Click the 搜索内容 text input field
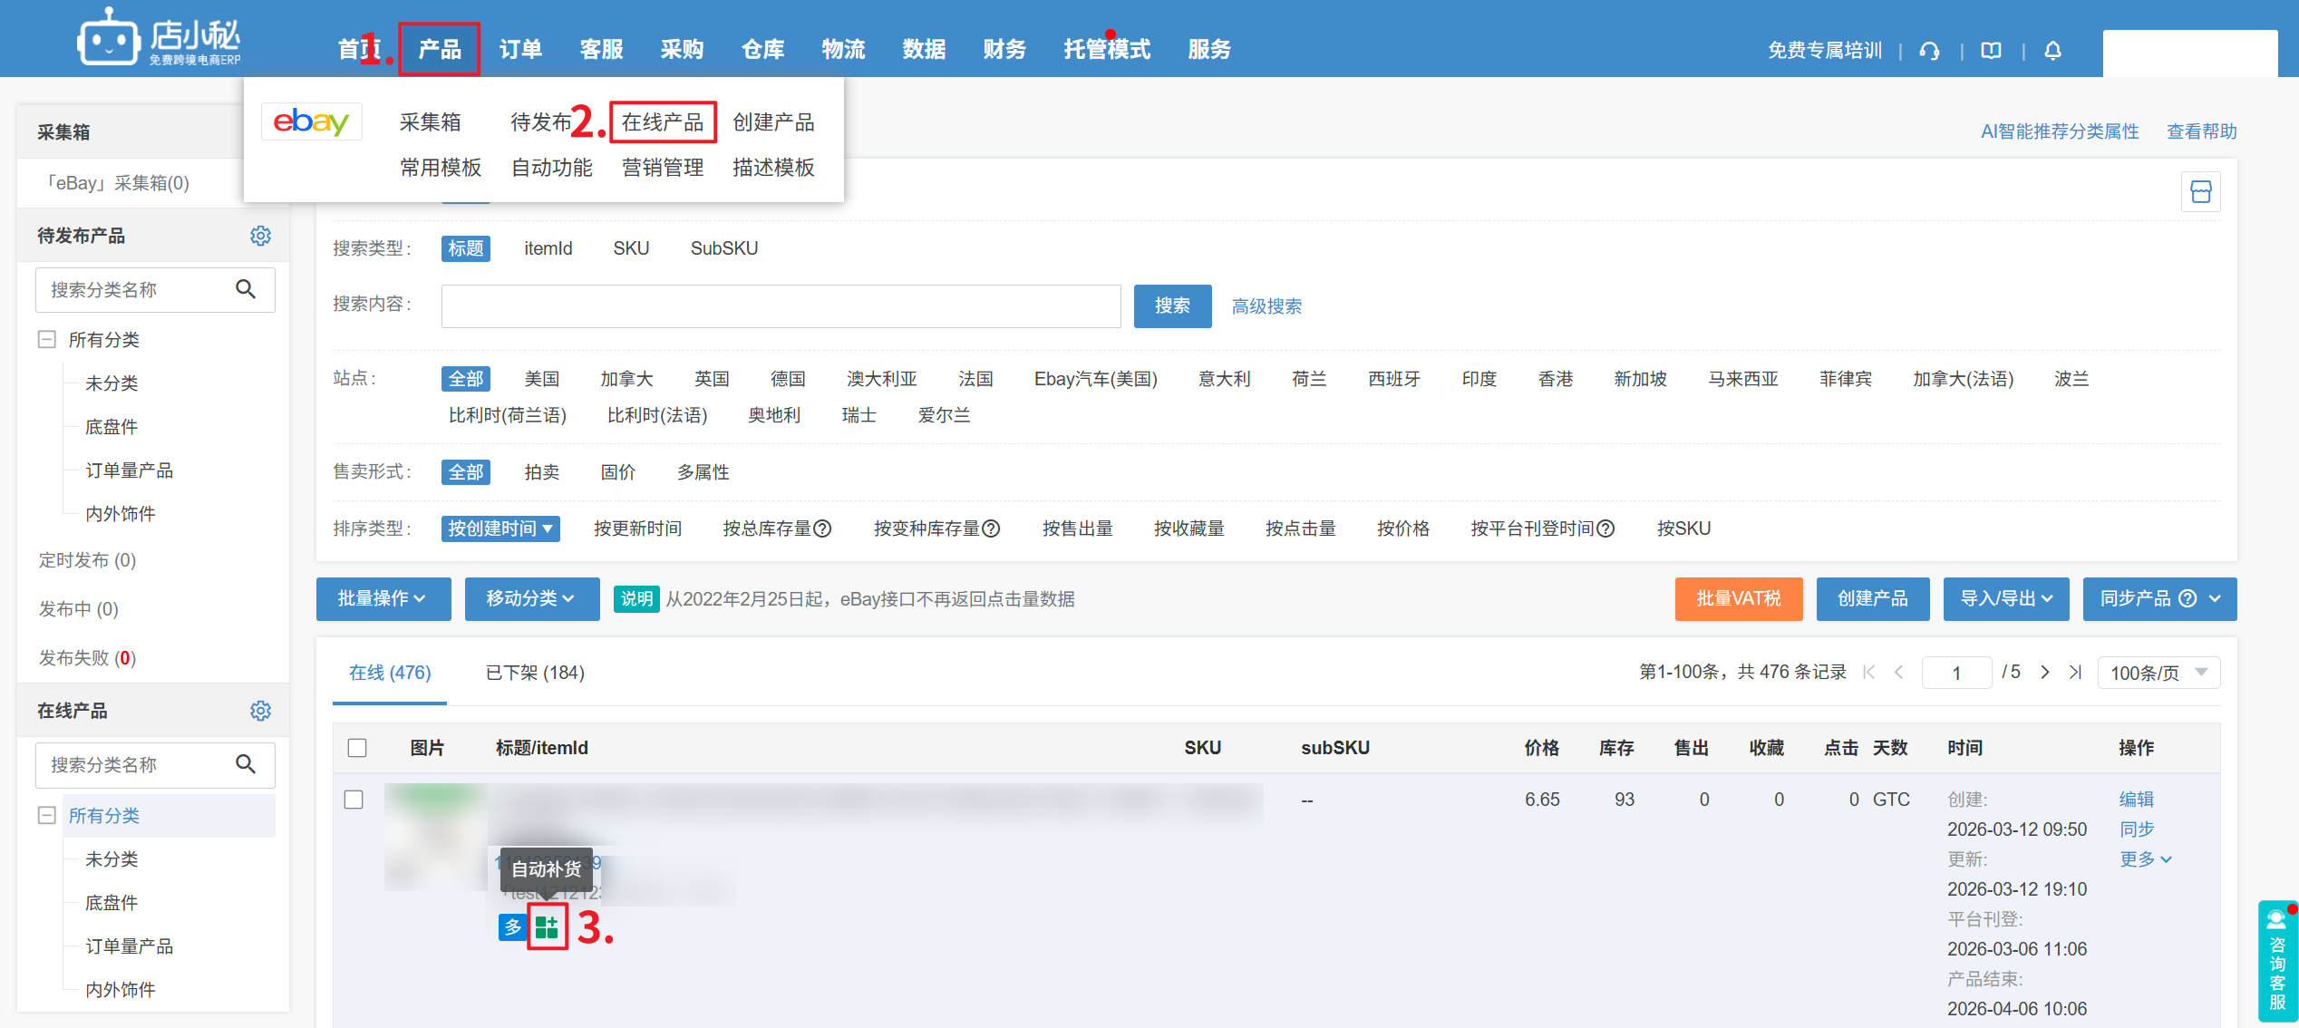 pos(781,306)
